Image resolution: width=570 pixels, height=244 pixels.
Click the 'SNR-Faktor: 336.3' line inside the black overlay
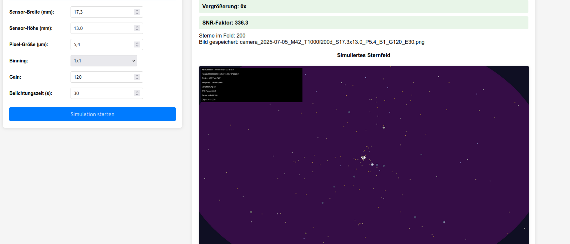tap(209, 91)
